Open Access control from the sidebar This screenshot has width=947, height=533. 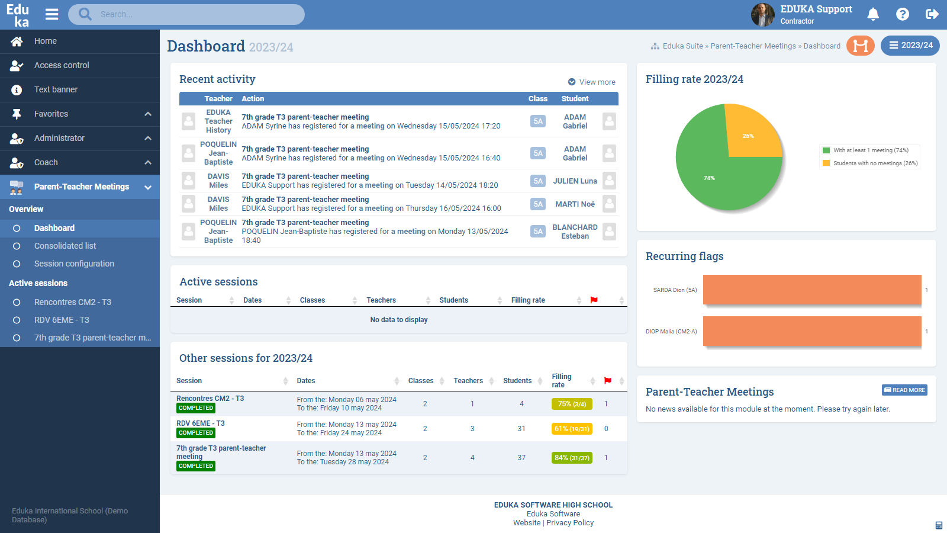coord(62,65)
